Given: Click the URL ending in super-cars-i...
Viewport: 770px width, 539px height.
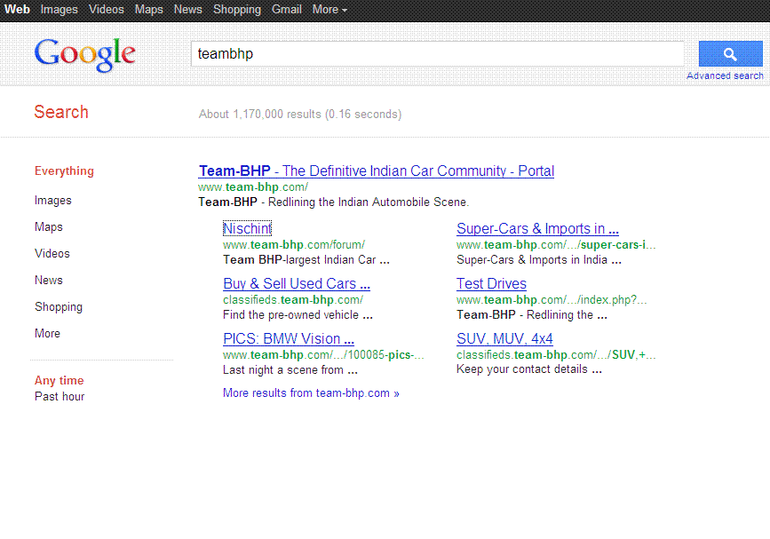Looking at the screenshot, I should point(556,244).
